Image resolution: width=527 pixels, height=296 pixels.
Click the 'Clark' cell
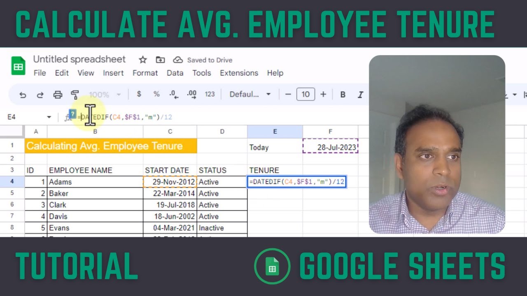click(x=95, y=205)
